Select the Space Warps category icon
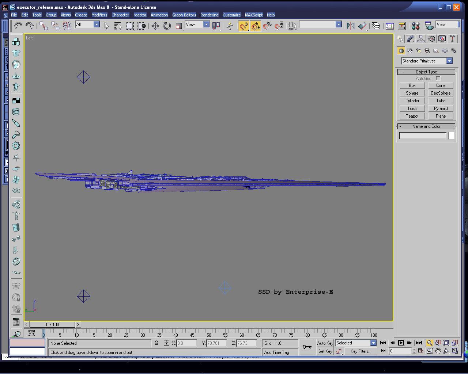The height and width of the screenshot is (374, 468). (445, 51)
